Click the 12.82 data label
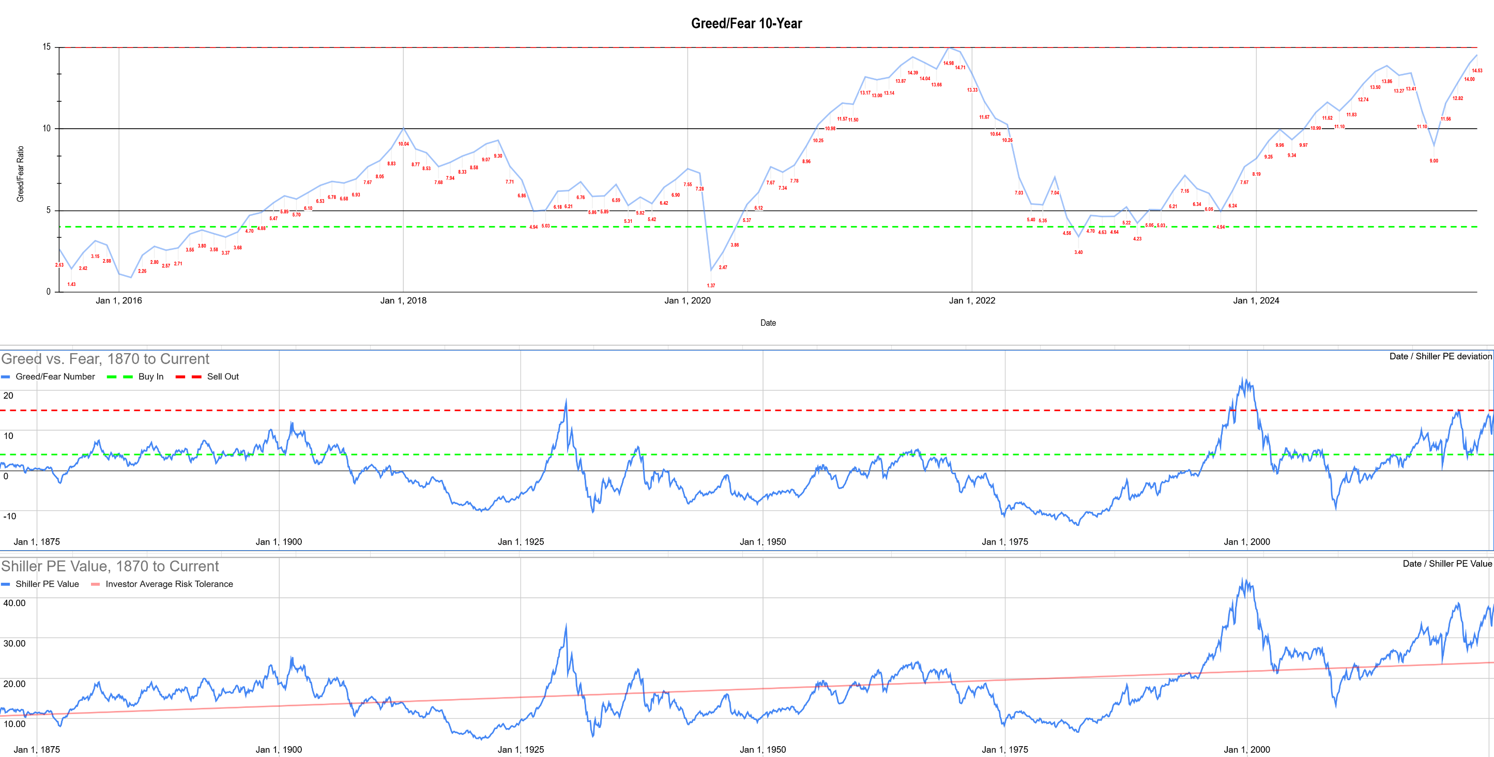The height and width of the screenshot is (757, 1494). 1457,99
